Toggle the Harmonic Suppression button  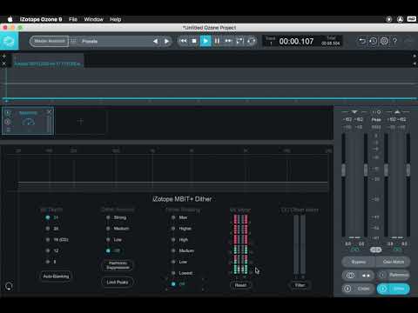pos(118,265)
